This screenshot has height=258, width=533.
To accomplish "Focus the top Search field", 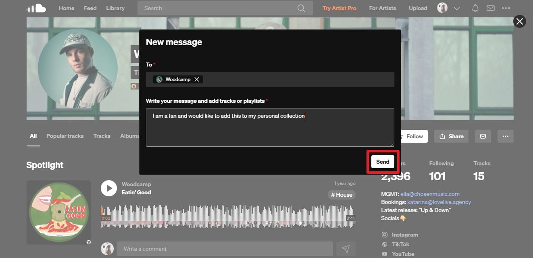I will pos(225,8).
